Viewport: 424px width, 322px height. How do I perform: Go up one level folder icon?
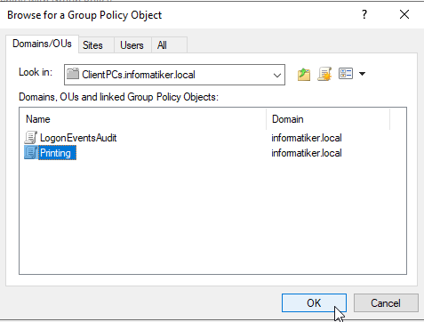[304, 74]
